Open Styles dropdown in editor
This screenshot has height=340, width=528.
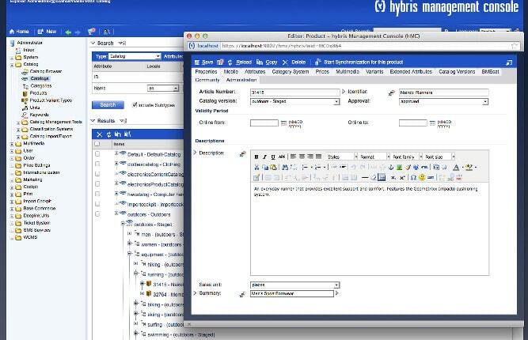pyautogui.click(x=342, y=157)
